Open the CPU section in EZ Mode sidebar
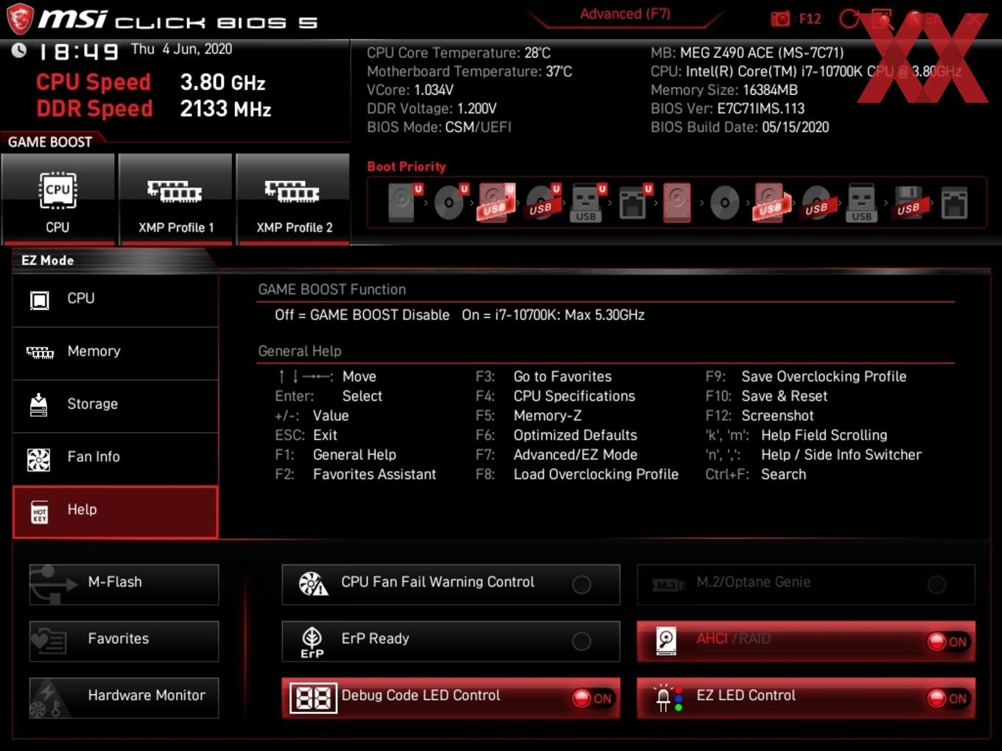The image size is (1002, 751). click(x=116, y=300)
